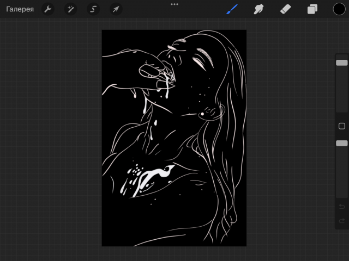Tap the three-dot multitasking menu at top
Viewport: 349px width, 261px height.
pyautogui.click(x=174, y=4)
